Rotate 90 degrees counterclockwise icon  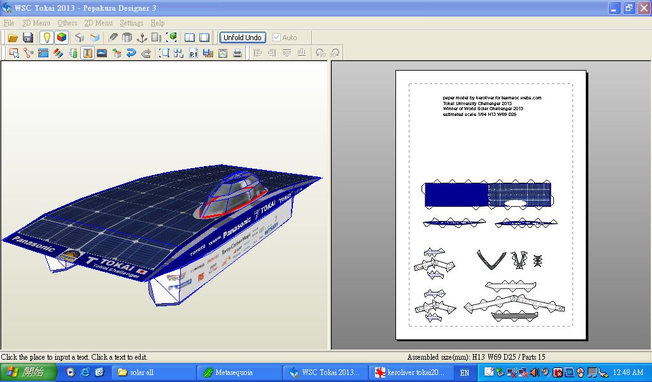[x=320, y=53]
